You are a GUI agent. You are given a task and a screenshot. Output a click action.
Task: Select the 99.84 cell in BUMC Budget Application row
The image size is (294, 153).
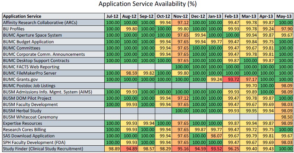[249, 41]
